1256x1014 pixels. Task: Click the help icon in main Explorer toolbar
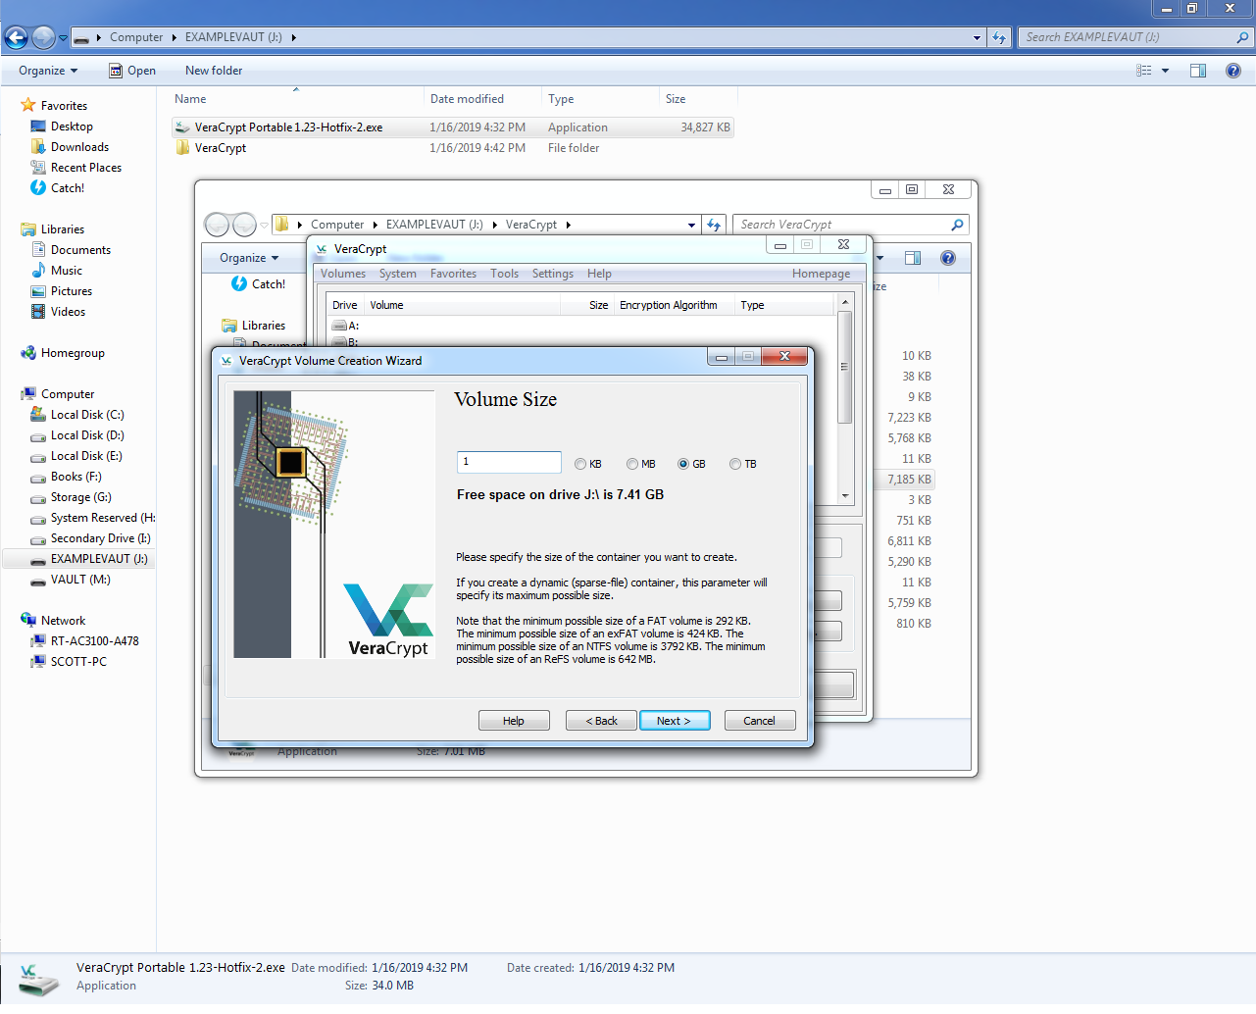[1233, 71]
